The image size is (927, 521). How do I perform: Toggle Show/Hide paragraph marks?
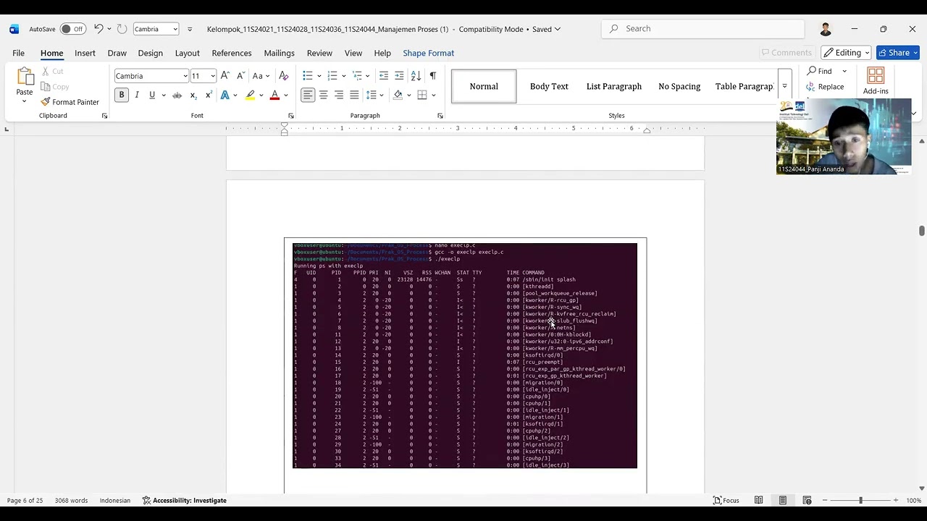(432, 76)
